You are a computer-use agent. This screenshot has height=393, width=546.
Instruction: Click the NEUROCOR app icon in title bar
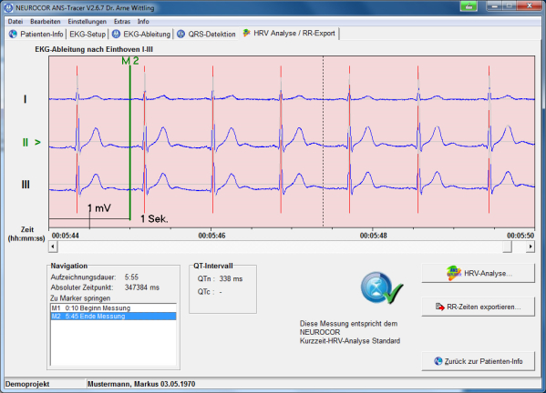[x=8, y=7]
